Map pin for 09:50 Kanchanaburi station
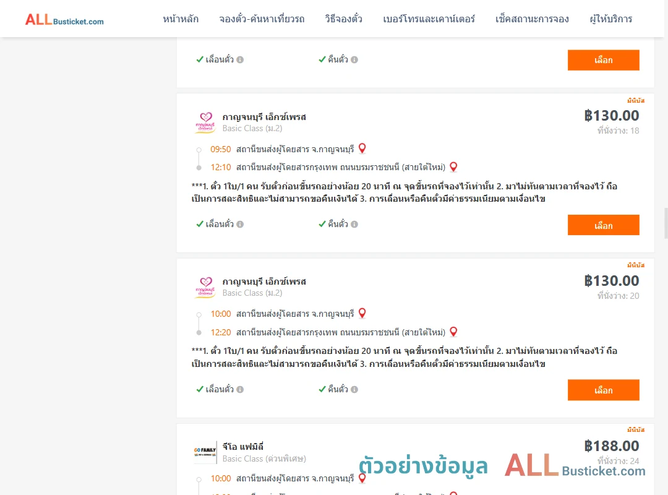This screenshot has width=668, height=495. pyautogui.click(x=362, y=148)
